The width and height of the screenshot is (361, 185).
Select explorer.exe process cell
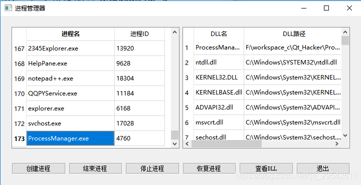(x=71, y=108)
